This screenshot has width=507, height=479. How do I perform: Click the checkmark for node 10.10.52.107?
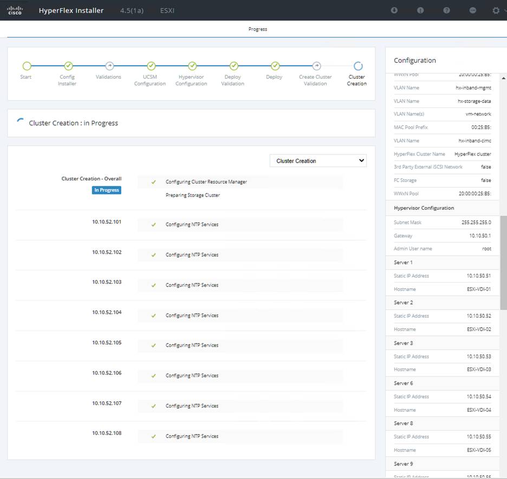tap(154, 406)
